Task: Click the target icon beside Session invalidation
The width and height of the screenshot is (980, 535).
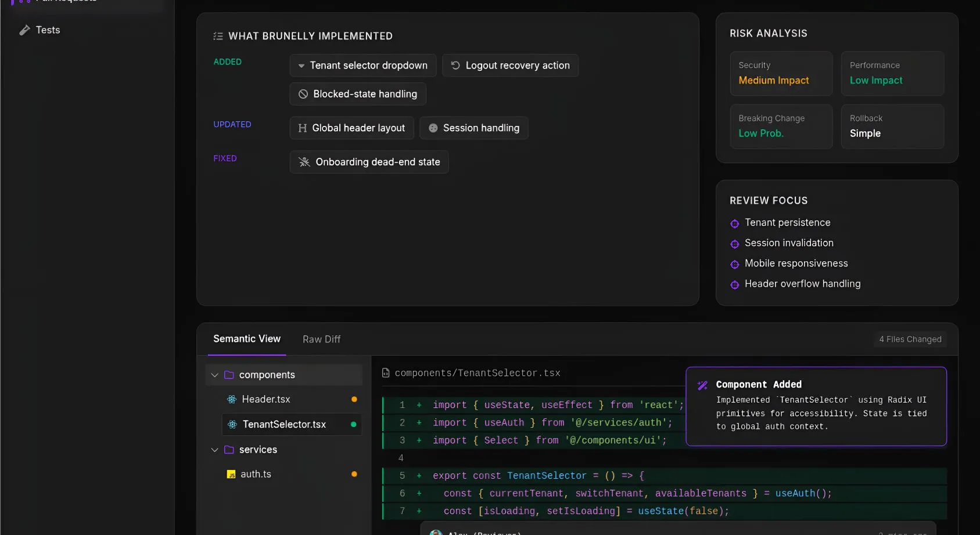Action: [735, 244]
